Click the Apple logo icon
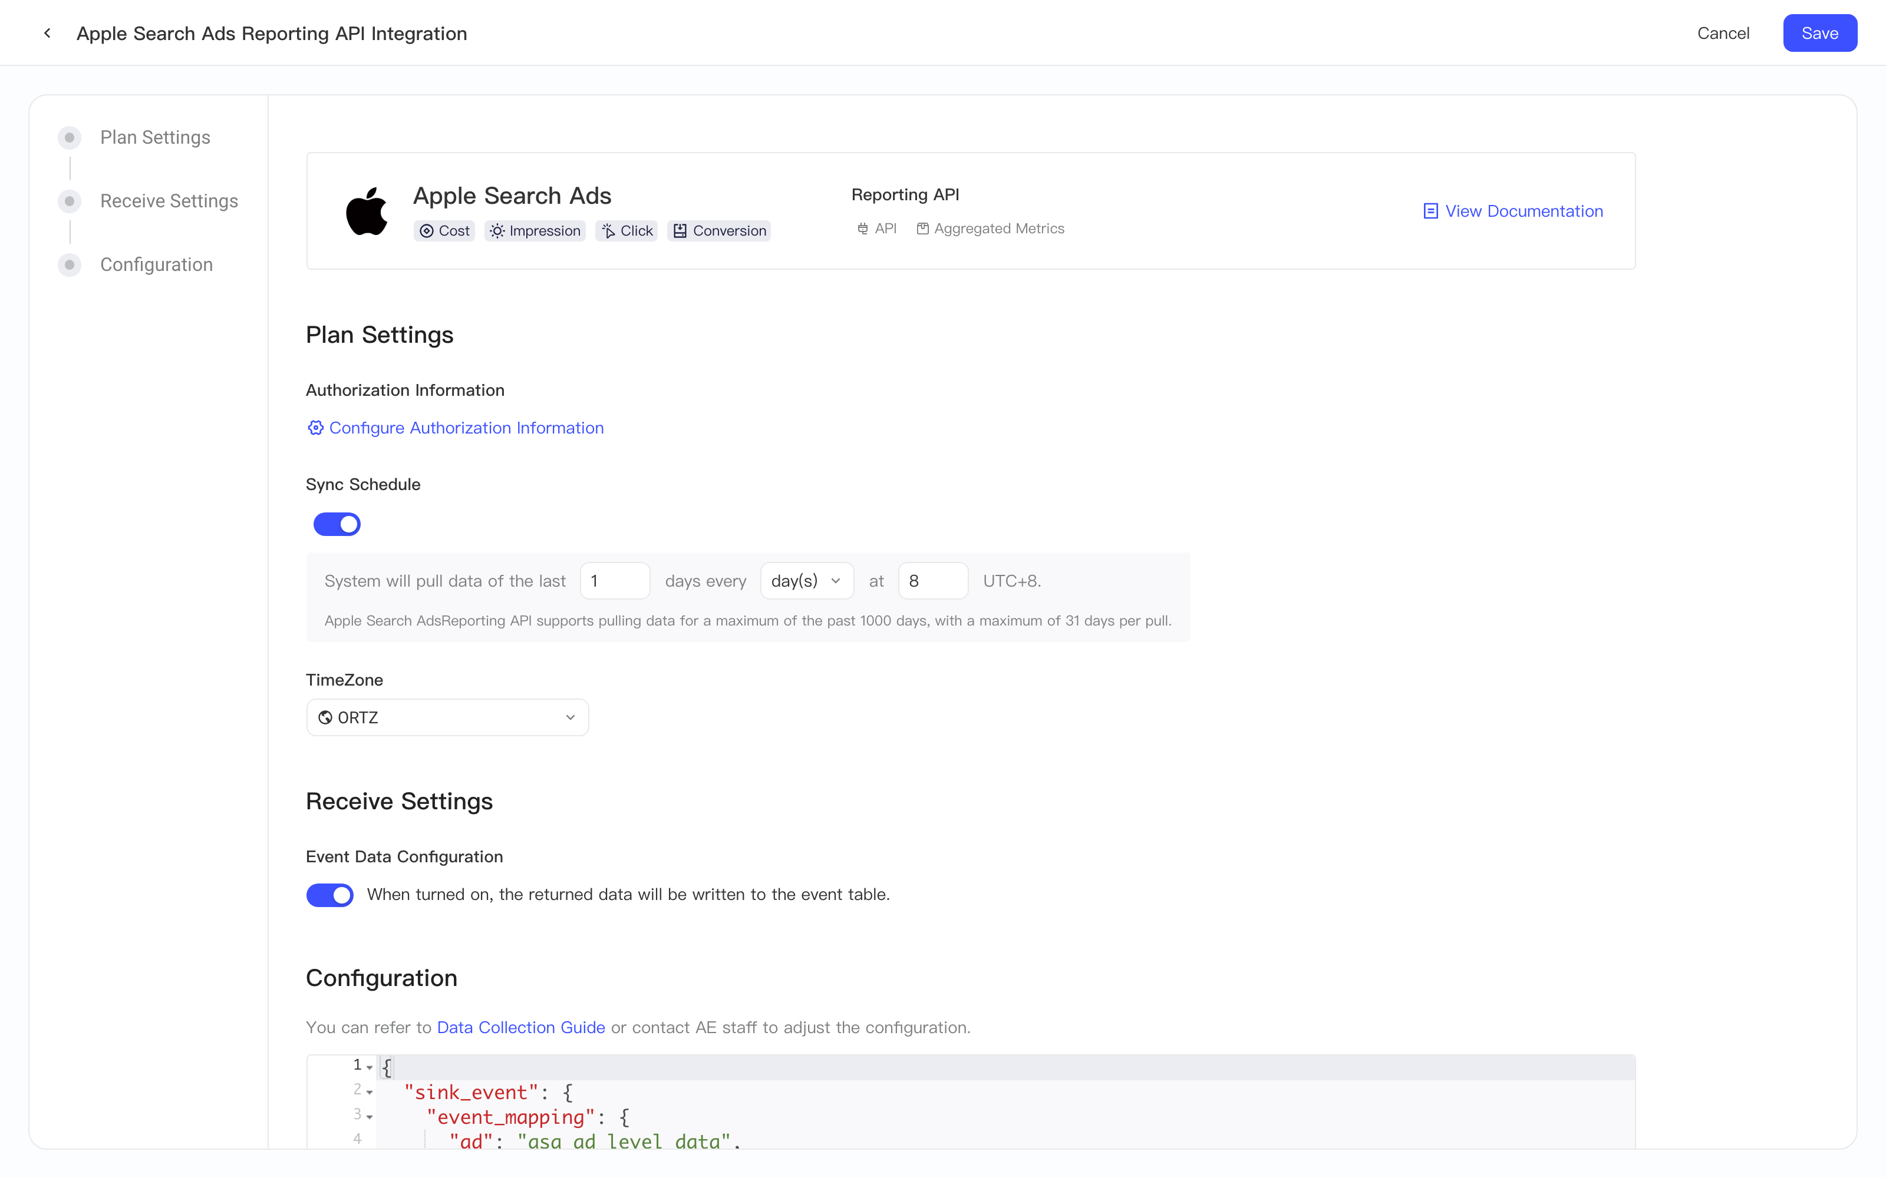Image resolution: width=1886 pixels, height=1178 pixels. pos(366,211)
